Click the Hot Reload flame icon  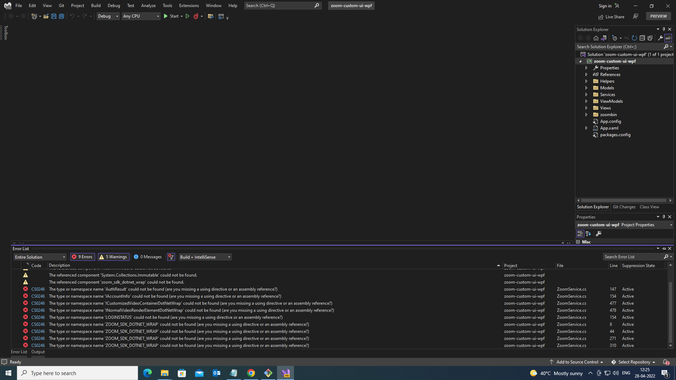point(196,16)
